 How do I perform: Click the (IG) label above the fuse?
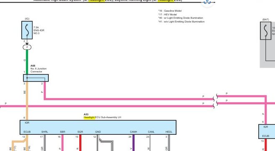pyautogui.click(x=27, y=19)
